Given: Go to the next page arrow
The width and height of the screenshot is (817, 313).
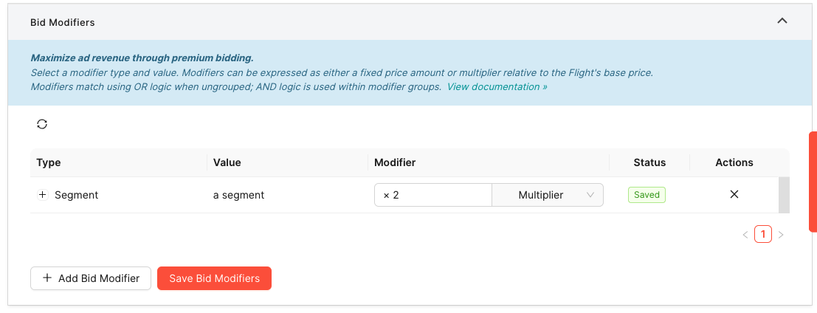Looking at the screenshot, I should click(781, 235).
